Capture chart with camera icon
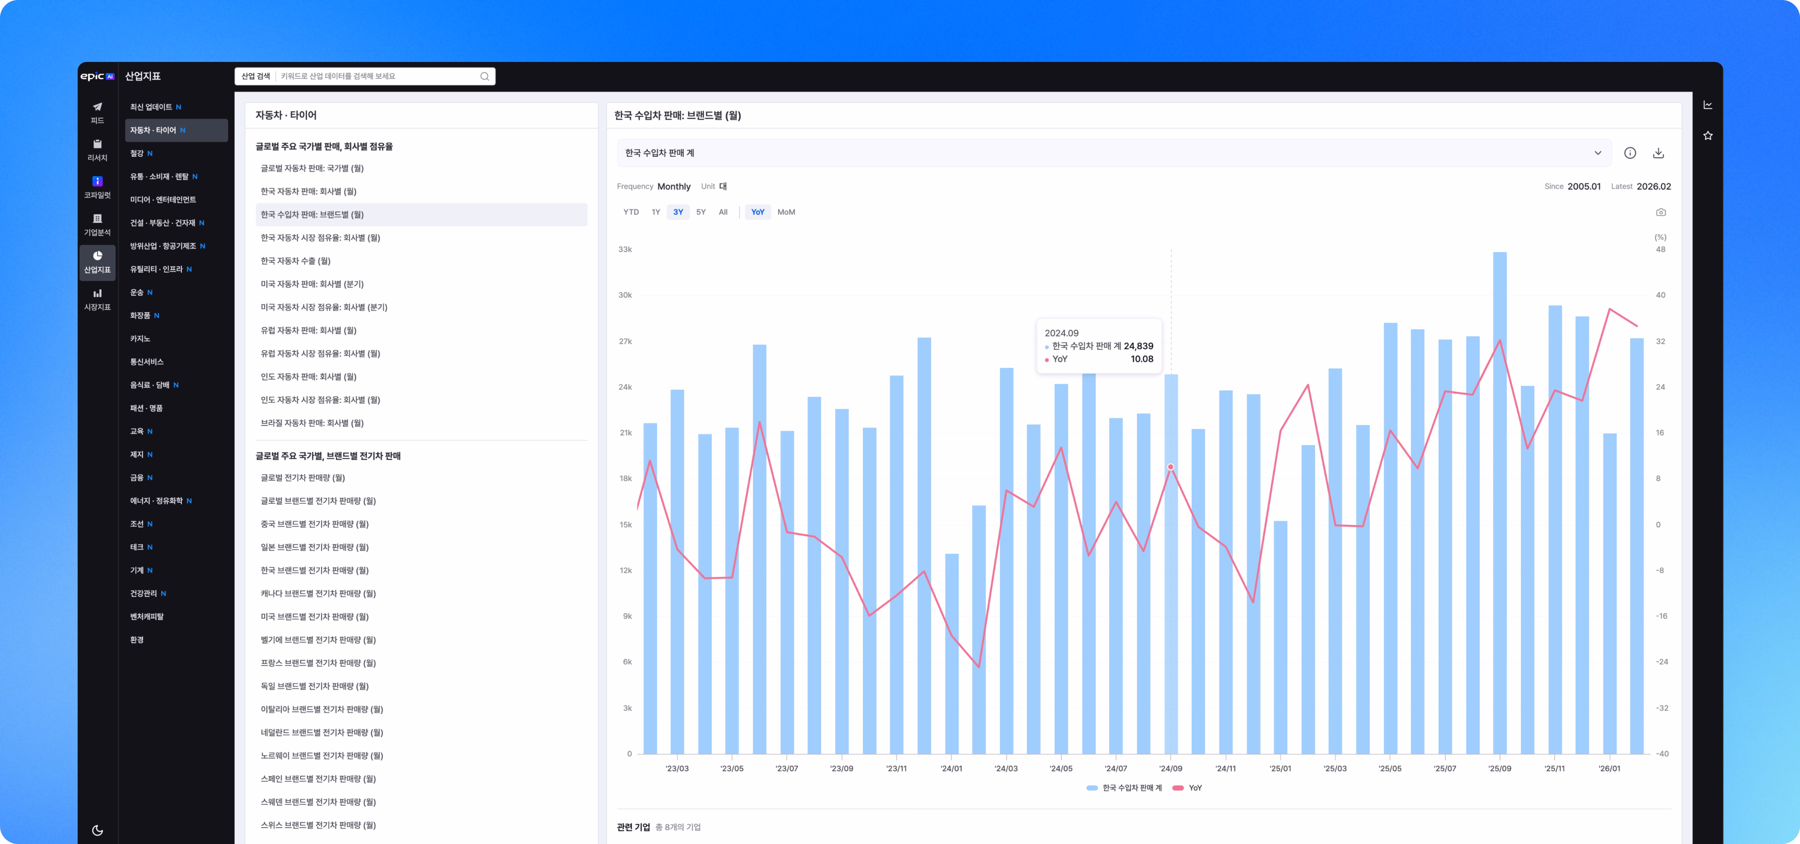The height and width of the screenshot is (844, 1800). [1660, 212]
